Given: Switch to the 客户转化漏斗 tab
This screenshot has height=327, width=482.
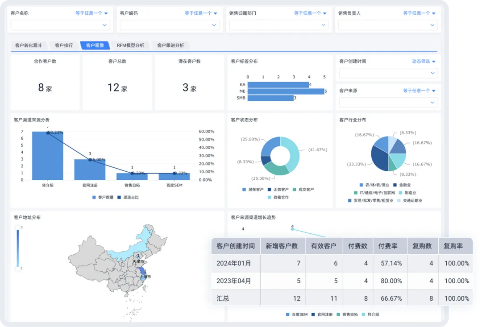Looking at the screenshot, I should click(x=28, y=45).
